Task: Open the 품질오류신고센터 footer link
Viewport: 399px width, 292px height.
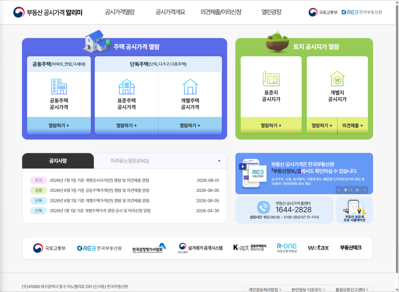Action: (x=352, y=290)
